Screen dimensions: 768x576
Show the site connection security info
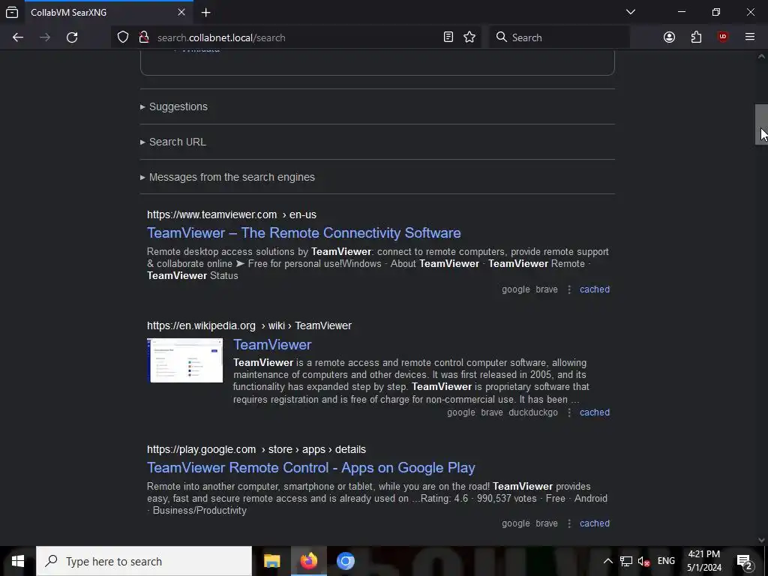tap(144, 37)
